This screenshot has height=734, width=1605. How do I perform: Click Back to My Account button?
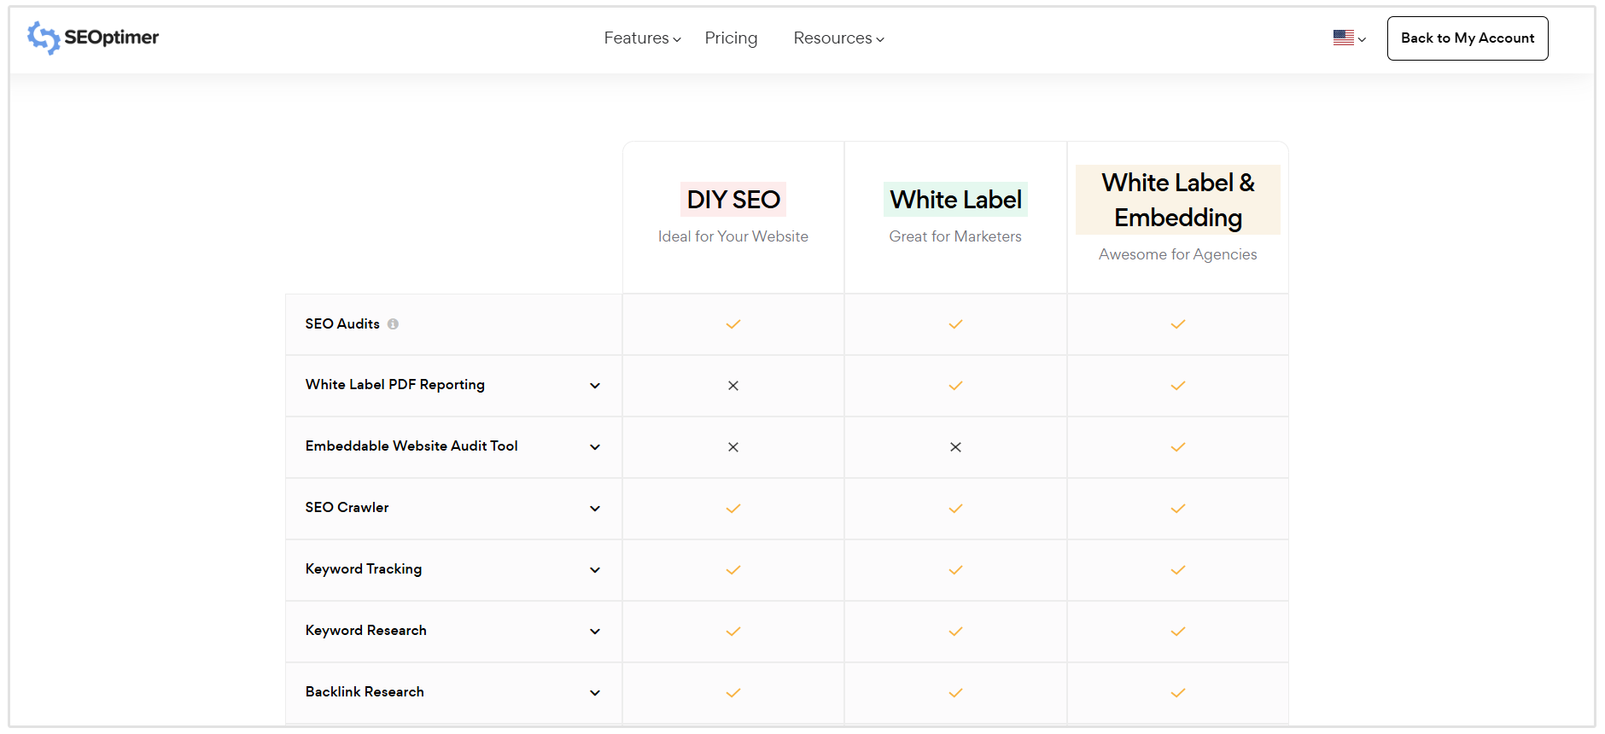(1467, 38)
